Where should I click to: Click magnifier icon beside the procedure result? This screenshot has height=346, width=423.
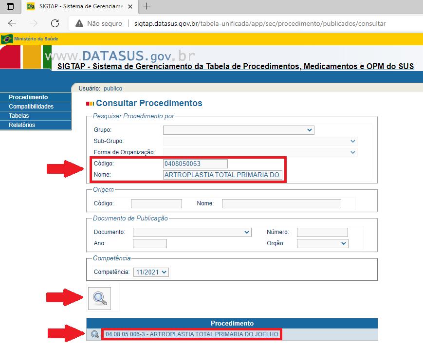95,334
